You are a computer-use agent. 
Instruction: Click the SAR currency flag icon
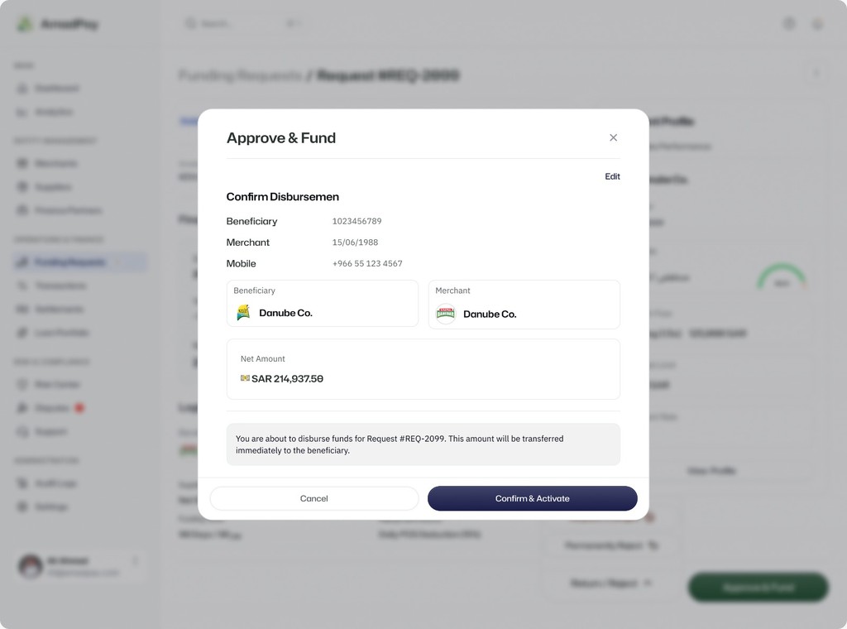[245, 378]
